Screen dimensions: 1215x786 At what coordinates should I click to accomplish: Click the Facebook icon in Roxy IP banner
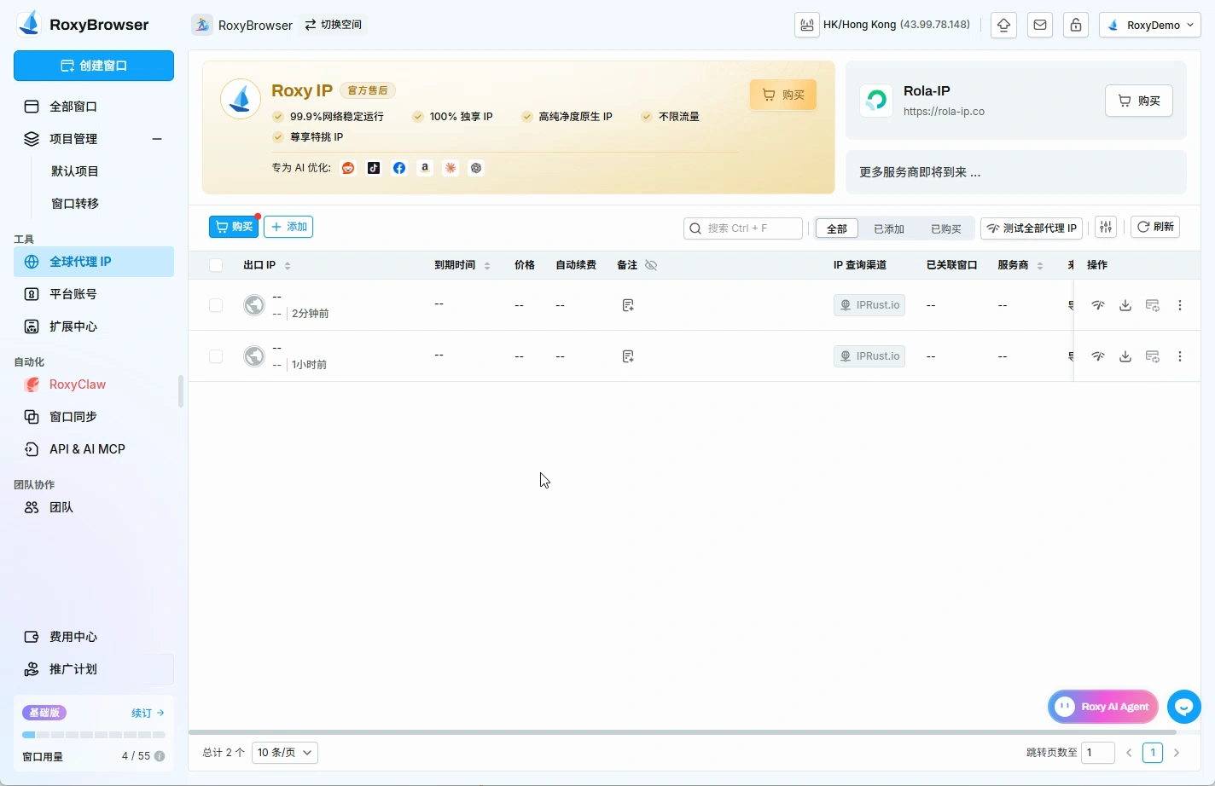[399, 168]
